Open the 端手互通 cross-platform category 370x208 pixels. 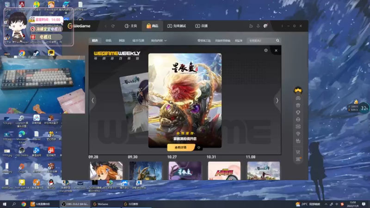(x=138, y=41)
